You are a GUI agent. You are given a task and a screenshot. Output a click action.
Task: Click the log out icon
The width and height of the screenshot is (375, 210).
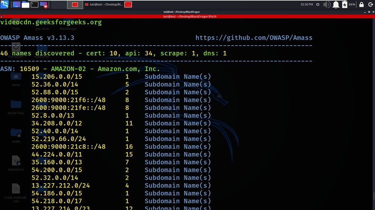click(370, 4)
